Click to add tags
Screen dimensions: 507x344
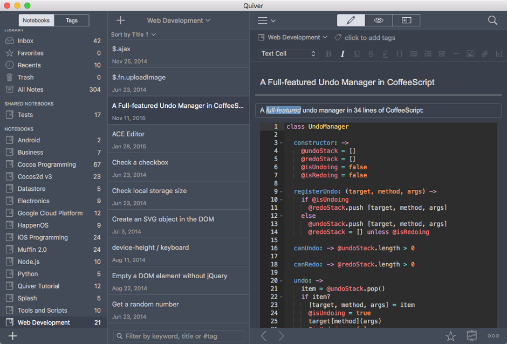(369, 38)
